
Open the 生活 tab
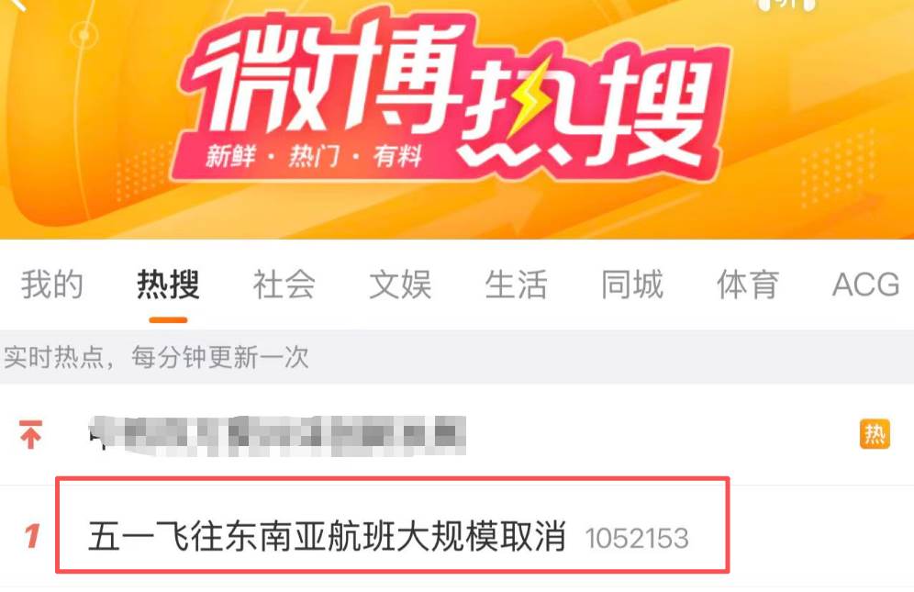pyautogui.click(x=517, y=285)
